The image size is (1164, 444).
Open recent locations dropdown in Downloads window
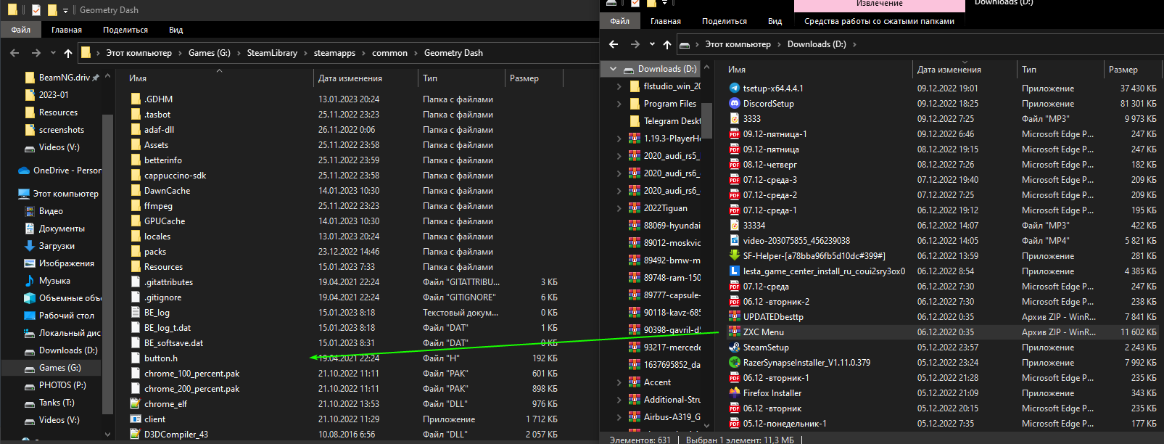[652, 44]
